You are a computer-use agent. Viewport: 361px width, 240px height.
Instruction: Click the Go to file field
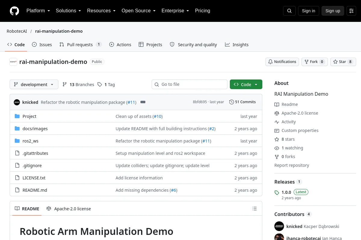(190, 84)
